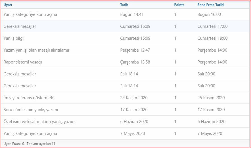Open Soru cümlesinin yanlış yazımı warning
Screen dimensions: 251x148
[x=31, y=110]
